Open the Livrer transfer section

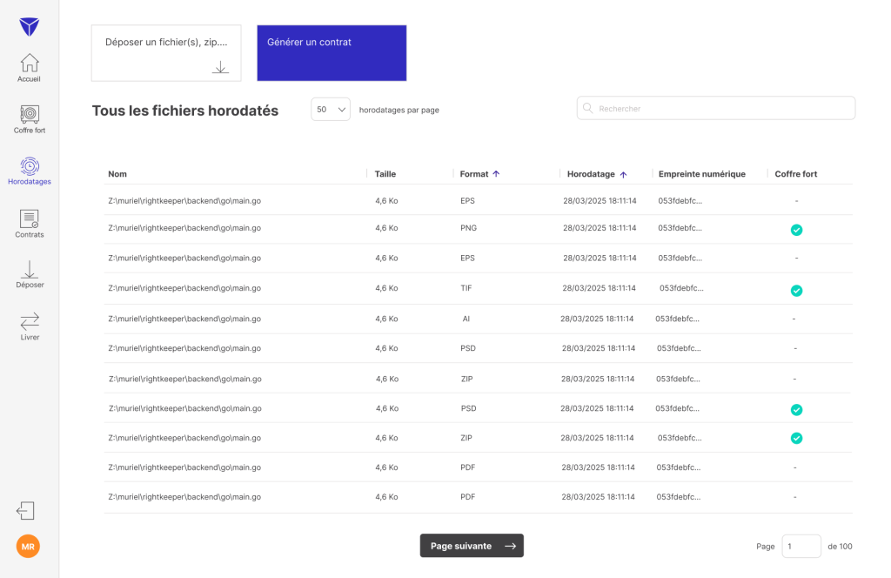[30, 326]
